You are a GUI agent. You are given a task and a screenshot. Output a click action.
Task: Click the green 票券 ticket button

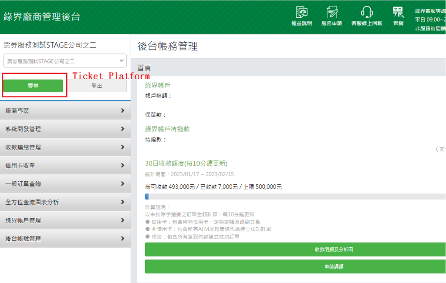click(33, 86)
